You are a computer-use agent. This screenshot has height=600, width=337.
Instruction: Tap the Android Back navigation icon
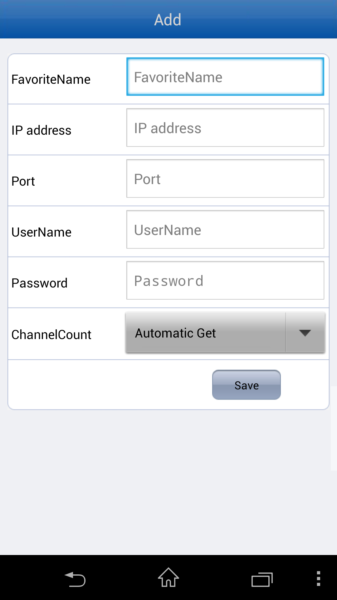click(x=75, y=579)
